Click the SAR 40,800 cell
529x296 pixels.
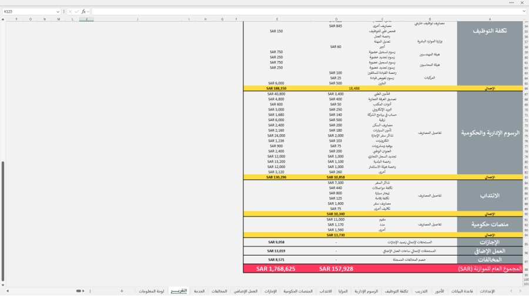[276, 94]
